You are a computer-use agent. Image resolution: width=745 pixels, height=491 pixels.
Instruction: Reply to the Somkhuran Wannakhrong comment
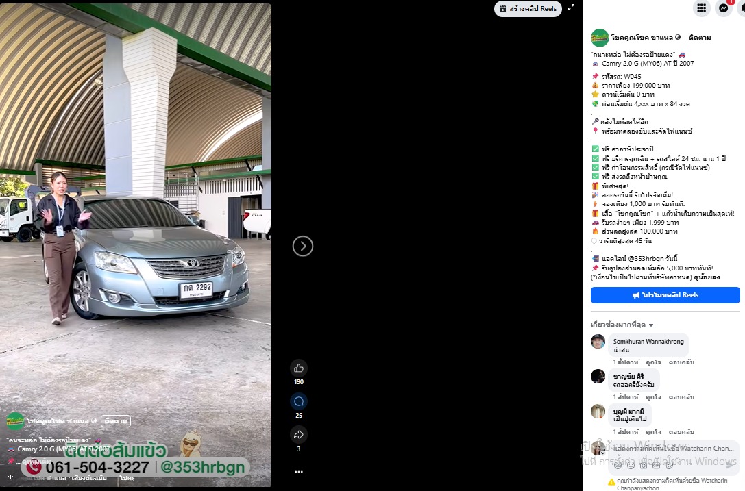click(x=681, y=362)
